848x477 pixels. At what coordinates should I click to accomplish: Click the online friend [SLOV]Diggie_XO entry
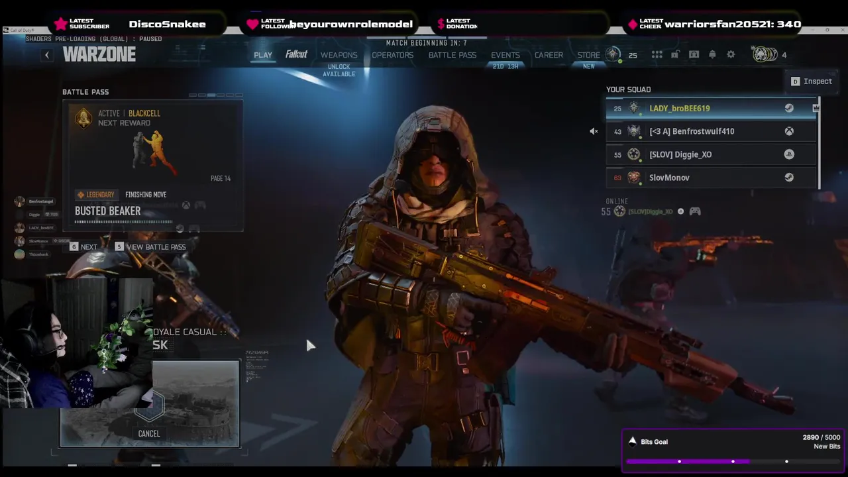651,211
